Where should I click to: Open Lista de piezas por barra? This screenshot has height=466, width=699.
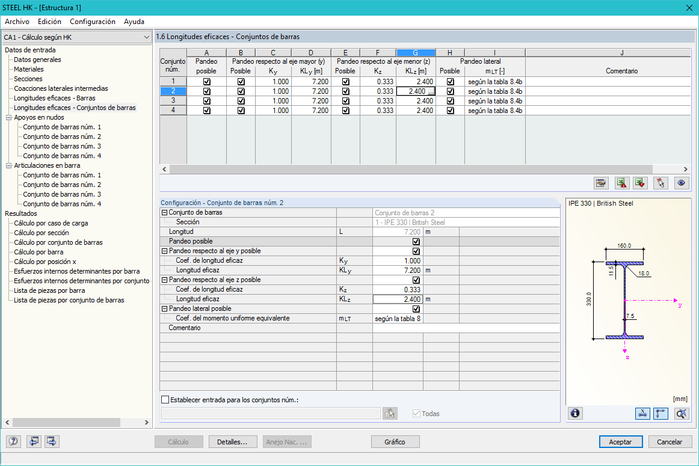[49, 290]
